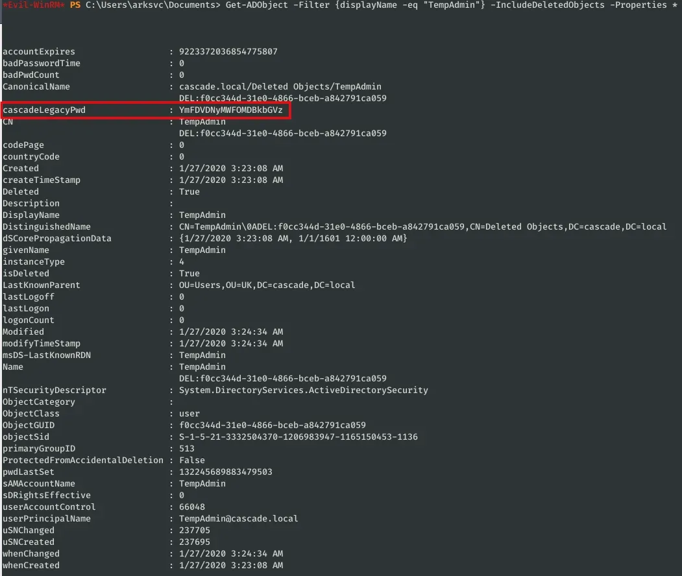Click the whenCreated timestamp value
682x576 pixels.
(230, 566)
